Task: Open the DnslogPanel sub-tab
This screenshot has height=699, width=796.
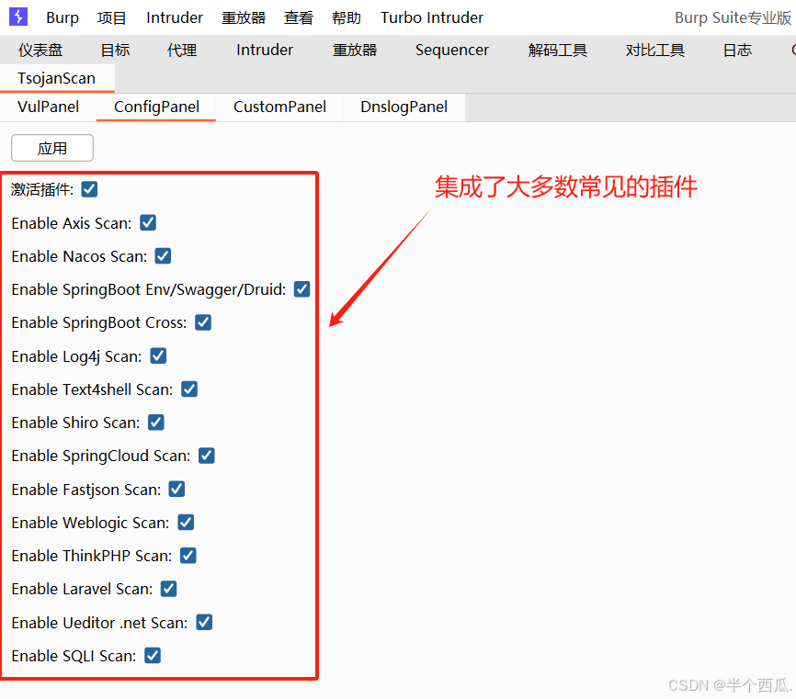Action: (404, 107)
